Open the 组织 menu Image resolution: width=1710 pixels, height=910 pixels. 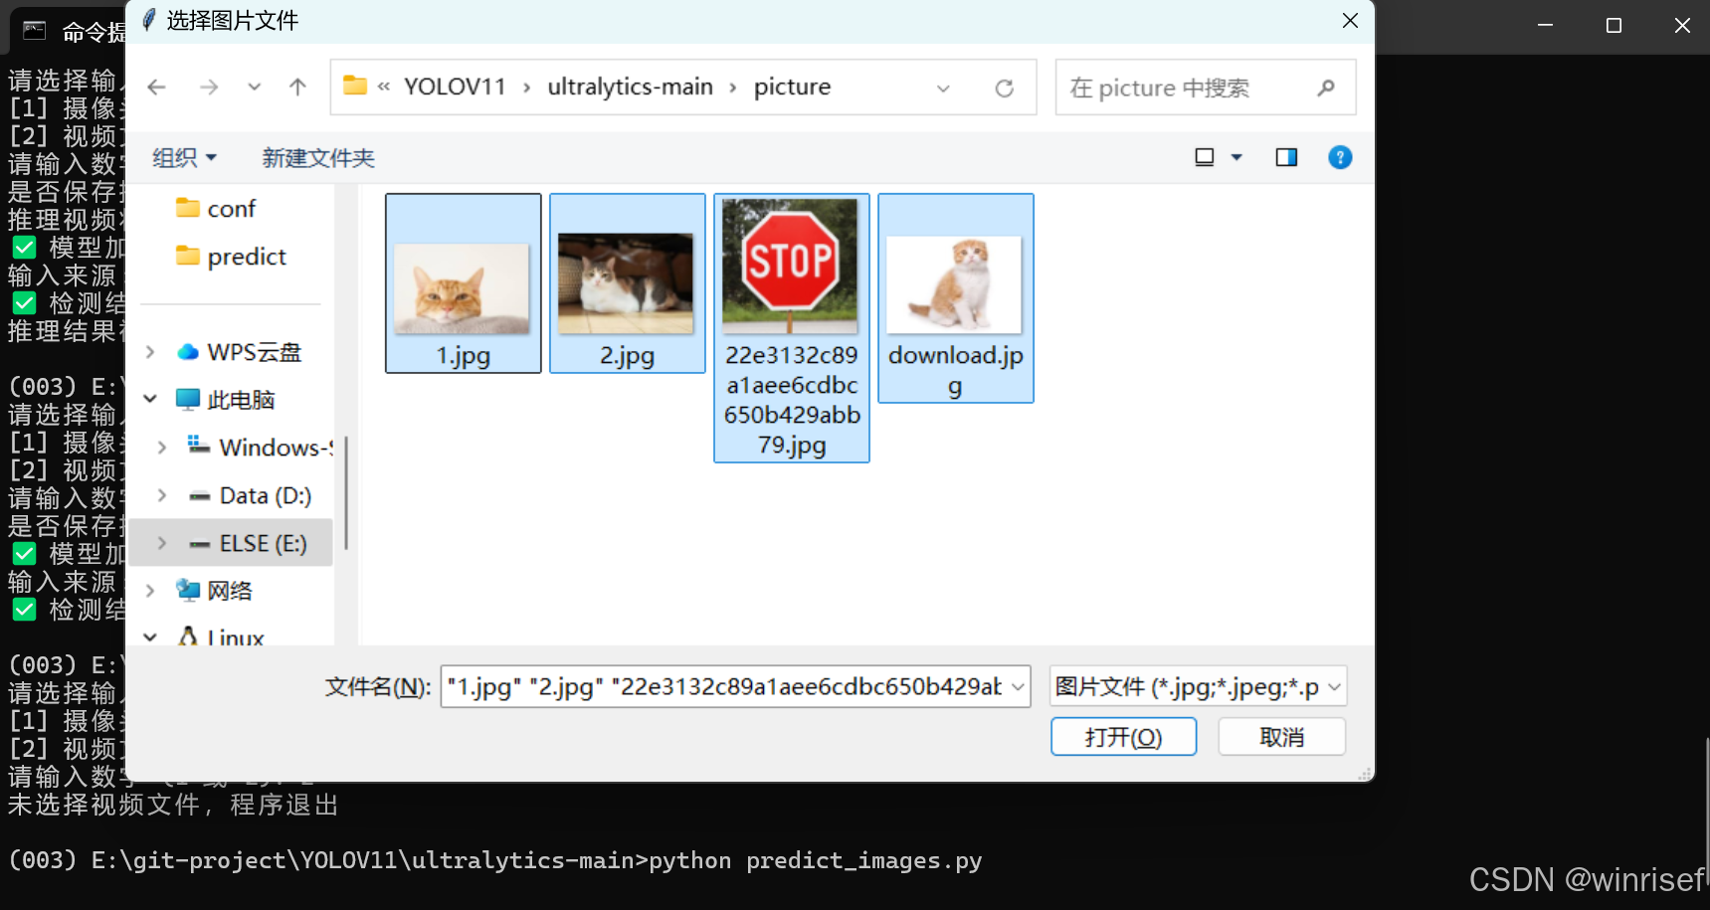pyautogui.click(x=184, y=158)
